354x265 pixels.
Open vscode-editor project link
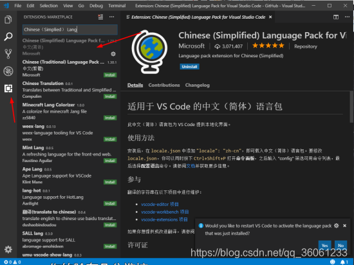click(160, 205)
